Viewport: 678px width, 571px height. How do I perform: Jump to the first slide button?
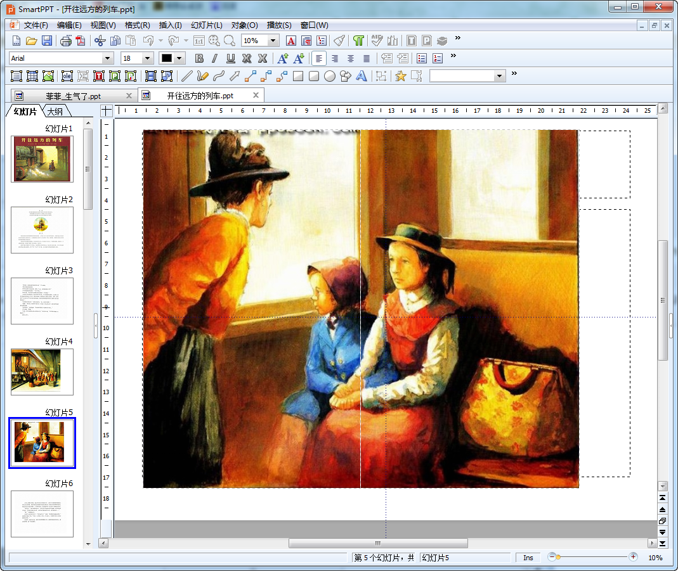click(x=662, y=498)
